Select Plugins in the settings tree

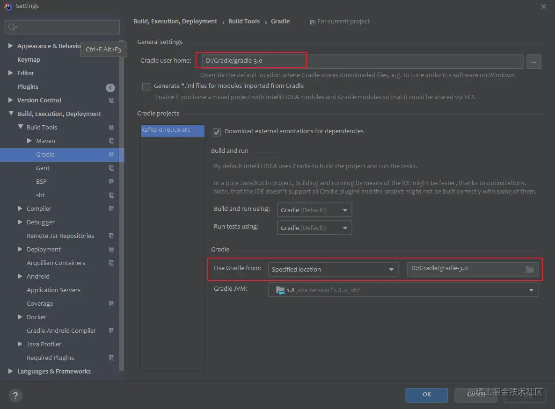(x=28, y=86)
